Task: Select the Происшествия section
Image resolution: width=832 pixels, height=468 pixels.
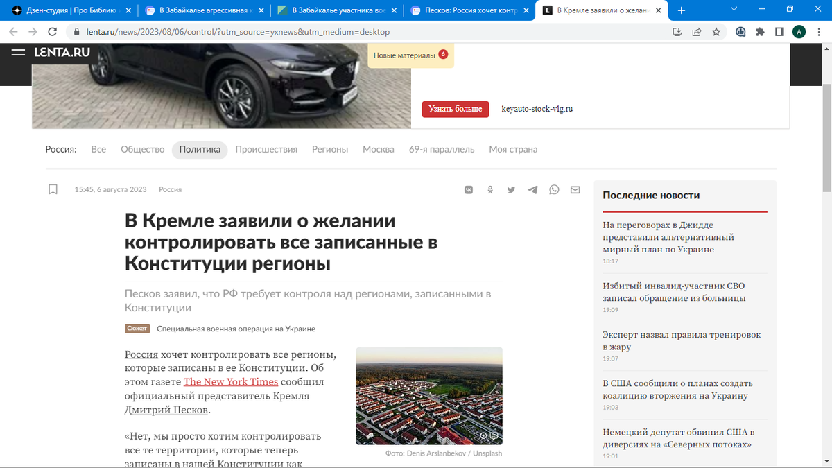Action: click(x=266, y=149)
